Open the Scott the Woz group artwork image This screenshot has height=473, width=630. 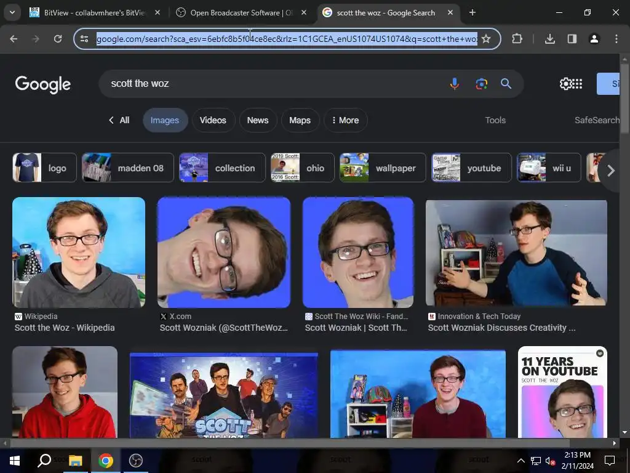pyautogui.click(x=224, y=395)
